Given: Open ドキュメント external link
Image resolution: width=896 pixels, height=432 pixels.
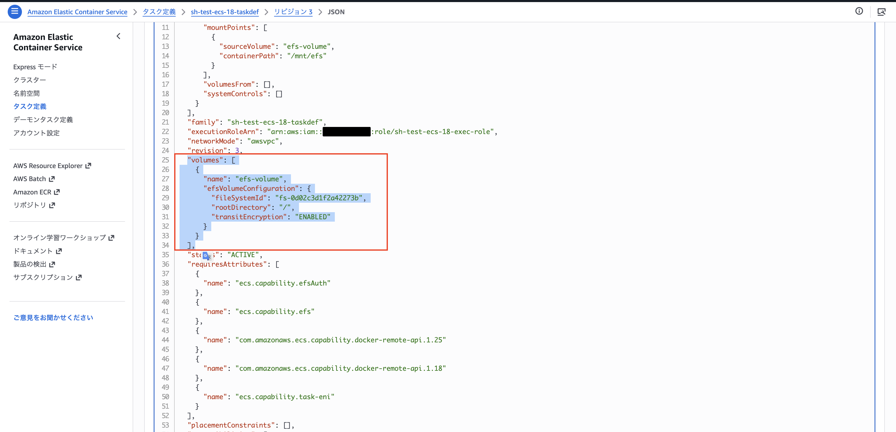Looking at the screenshot, I should (37, 251).
